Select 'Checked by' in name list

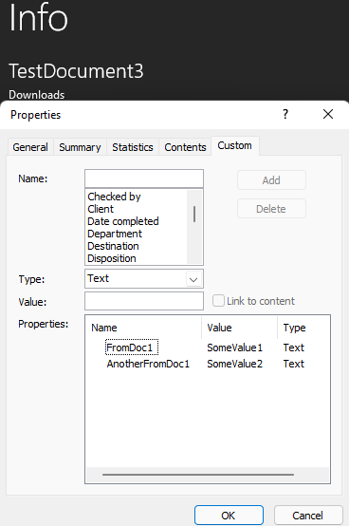point(114,197)
